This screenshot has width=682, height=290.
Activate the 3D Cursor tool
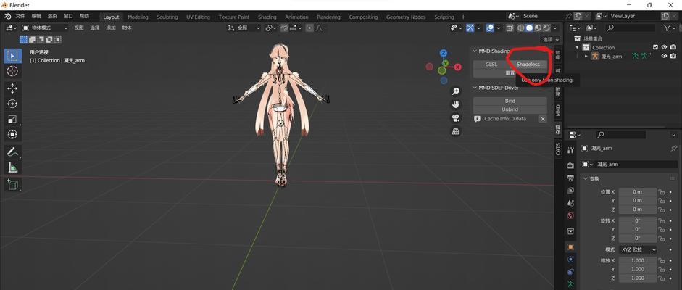click(12, 71)
